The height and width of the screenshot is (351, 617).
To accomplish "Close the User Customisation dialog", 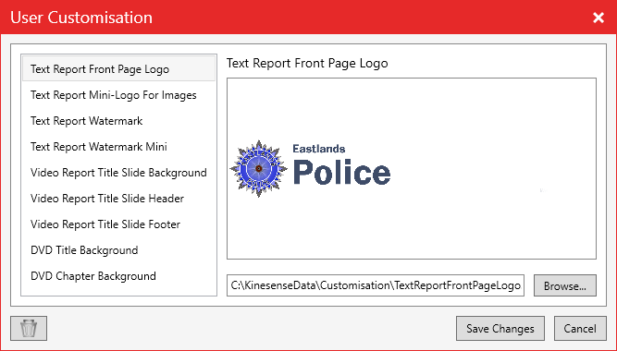I will [598, 18].
